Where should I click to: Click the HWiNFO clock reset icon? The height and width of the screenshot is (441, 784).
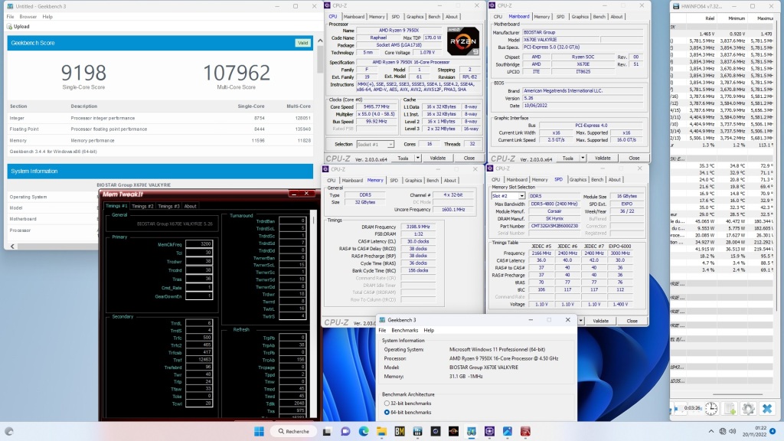pos(711,409)
